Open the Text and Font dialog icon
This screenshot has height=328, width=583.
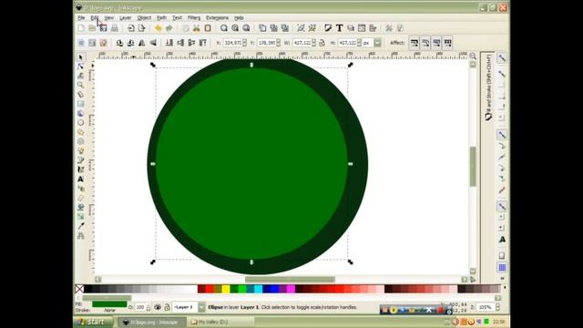(x=339, y=28)
